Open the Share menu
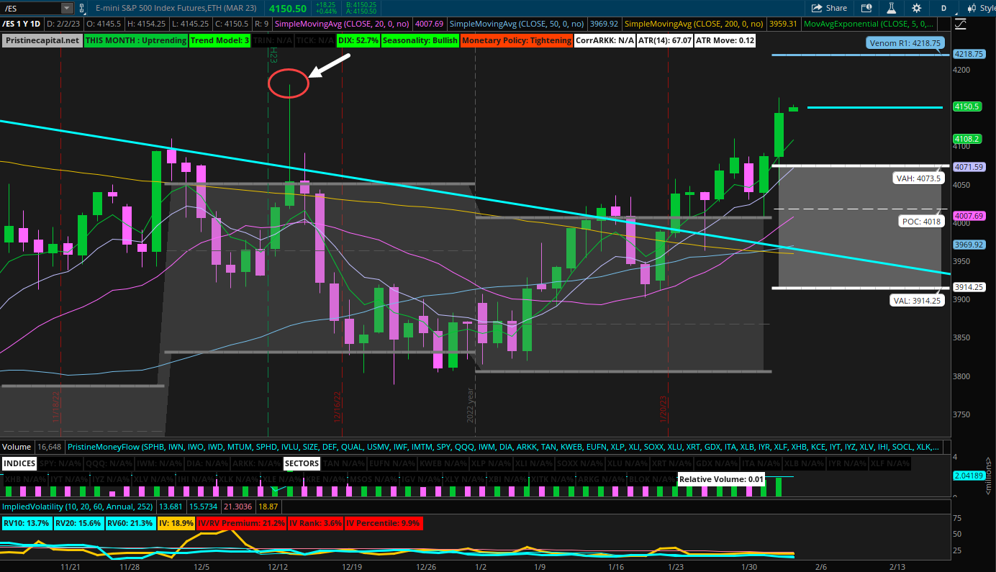 tap(830, 8)
